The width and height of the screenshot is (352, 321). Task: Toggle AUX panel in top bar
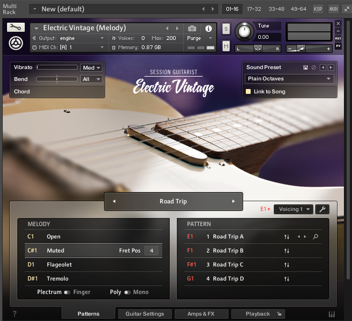pyautogui.click(x=333, y=9)
